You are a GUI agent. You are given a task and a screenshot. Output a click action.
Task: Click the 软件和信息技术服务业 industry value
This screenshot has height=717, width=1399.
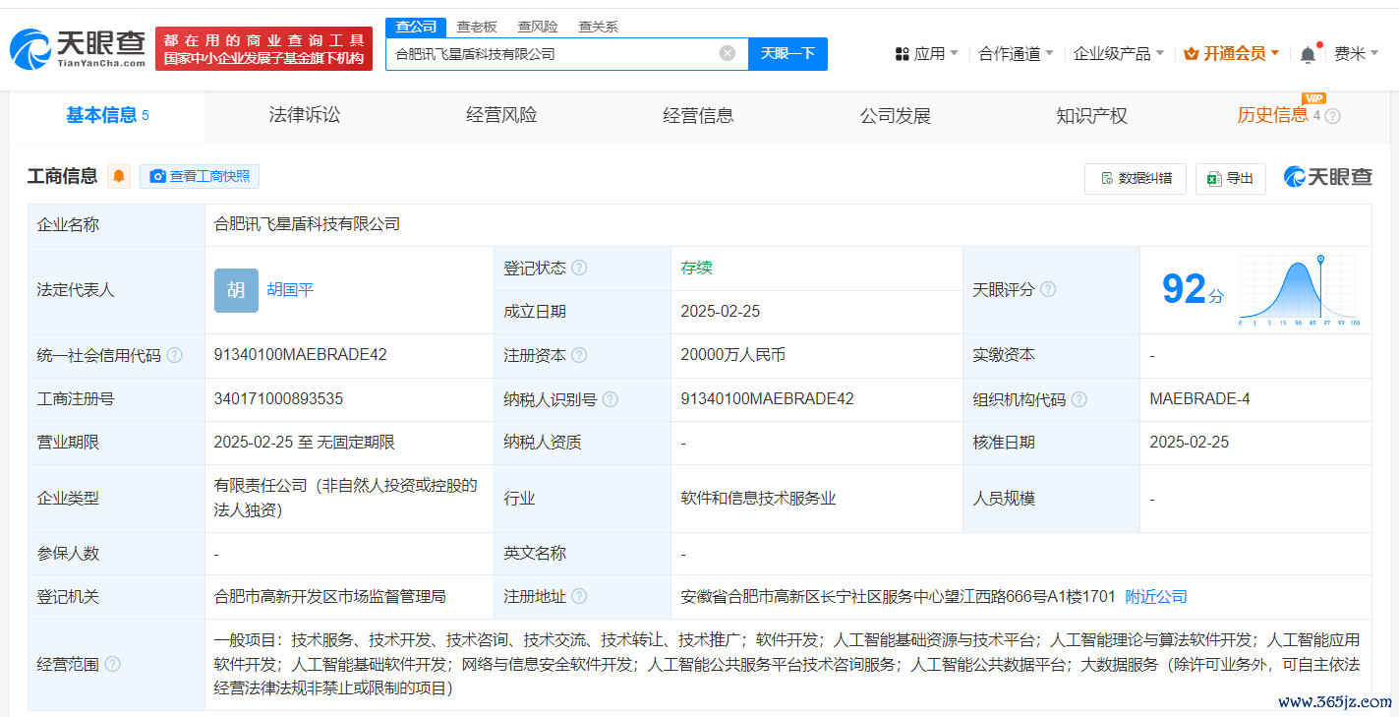pos(759,499)
